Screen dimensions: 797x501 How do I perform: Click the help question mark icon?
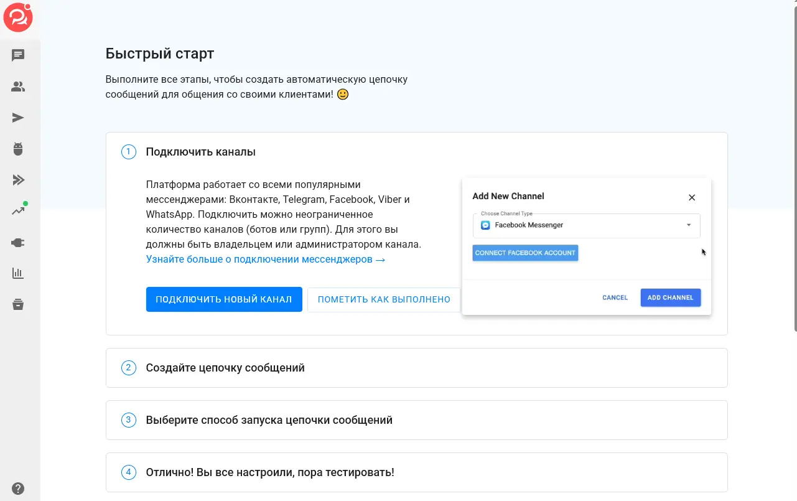[18, 487]
